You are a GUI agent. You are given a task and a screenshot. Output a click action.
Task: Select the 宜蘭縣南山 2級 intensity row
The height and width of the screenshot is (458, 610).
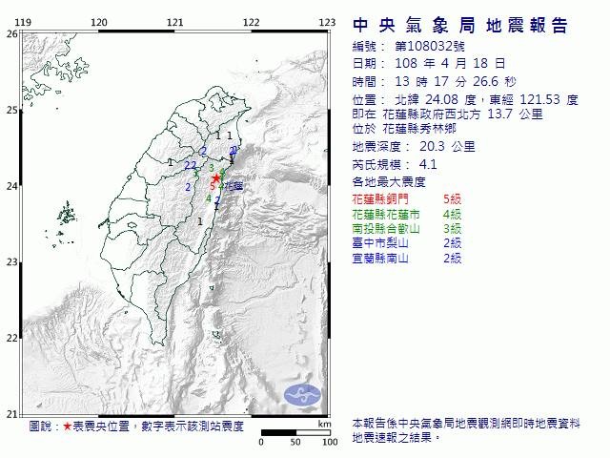406,259
